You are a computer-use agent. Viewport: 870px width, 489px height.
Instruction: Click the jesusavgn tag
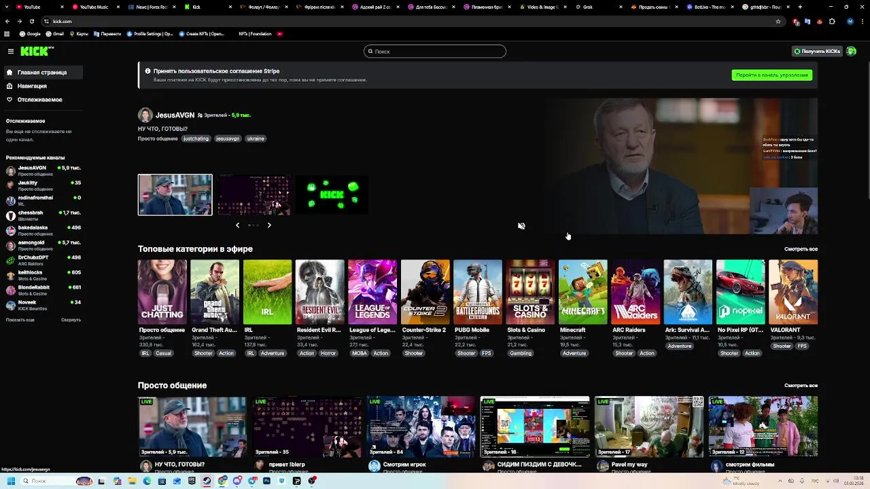pos(228,139)
